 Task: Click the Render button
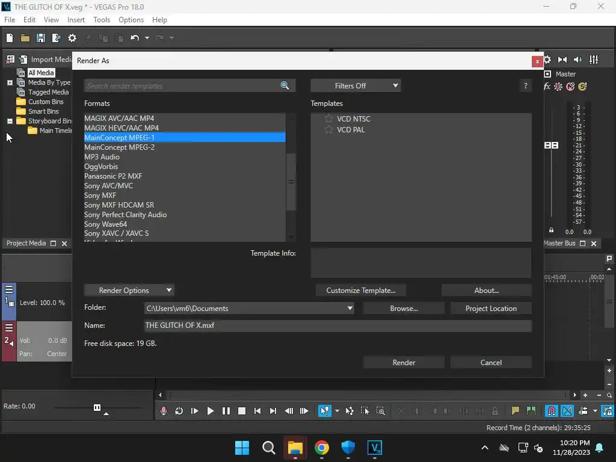[x=404, y=362]
